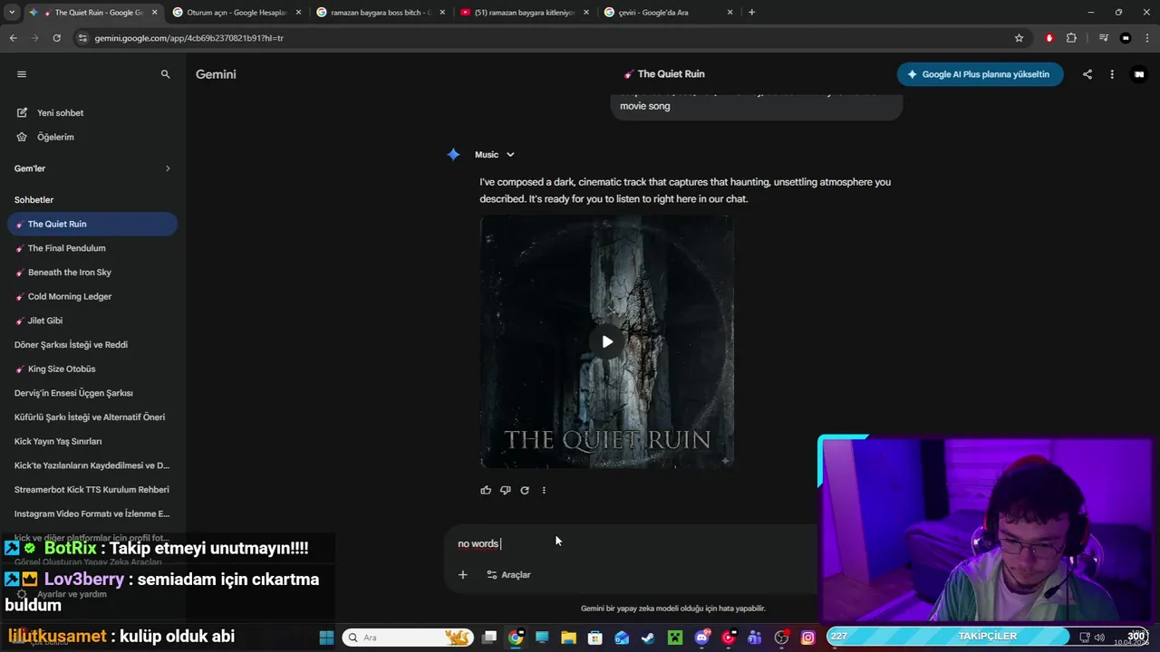Screen dimensions: 1160x652
Task: Click the plus button to add files
Action: coord(463,575)
